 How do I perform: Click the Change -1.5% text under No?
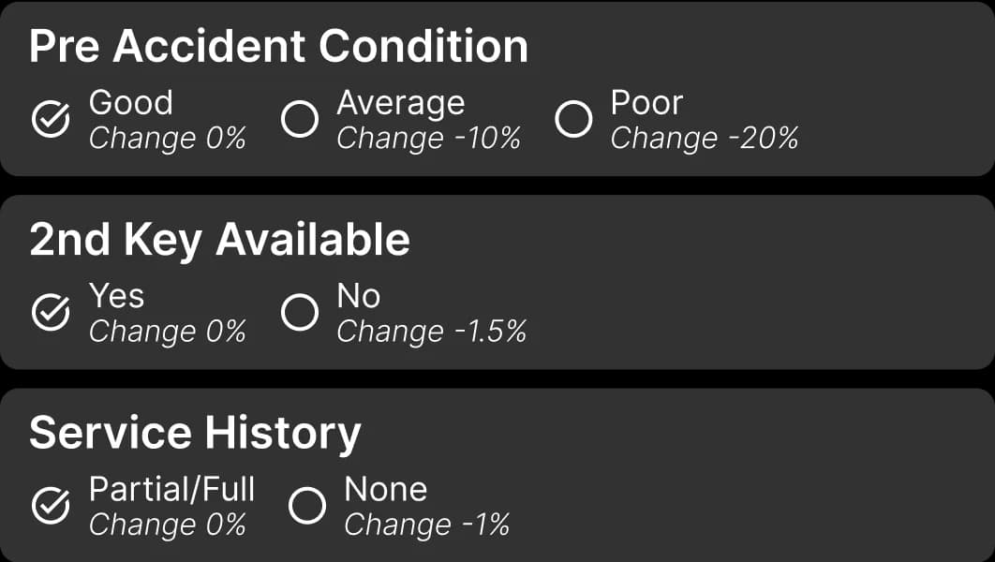431,332
